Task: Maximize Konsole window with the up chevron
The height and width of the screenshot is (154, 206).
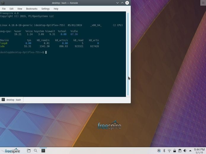Action: click(122, 3)
